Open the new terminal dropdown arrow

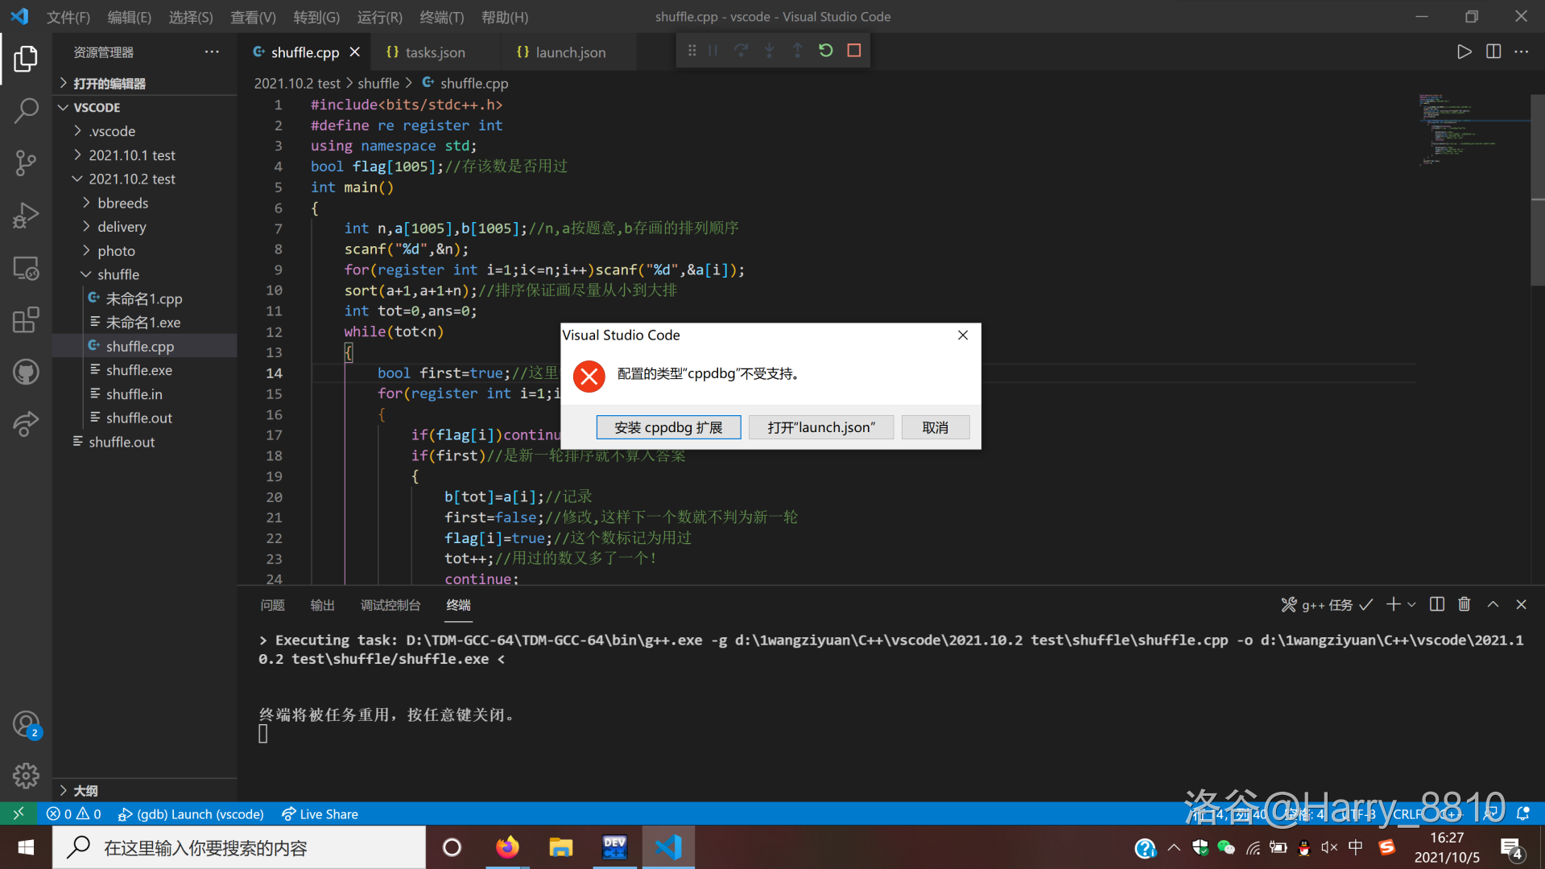(x=1411, y=604)
